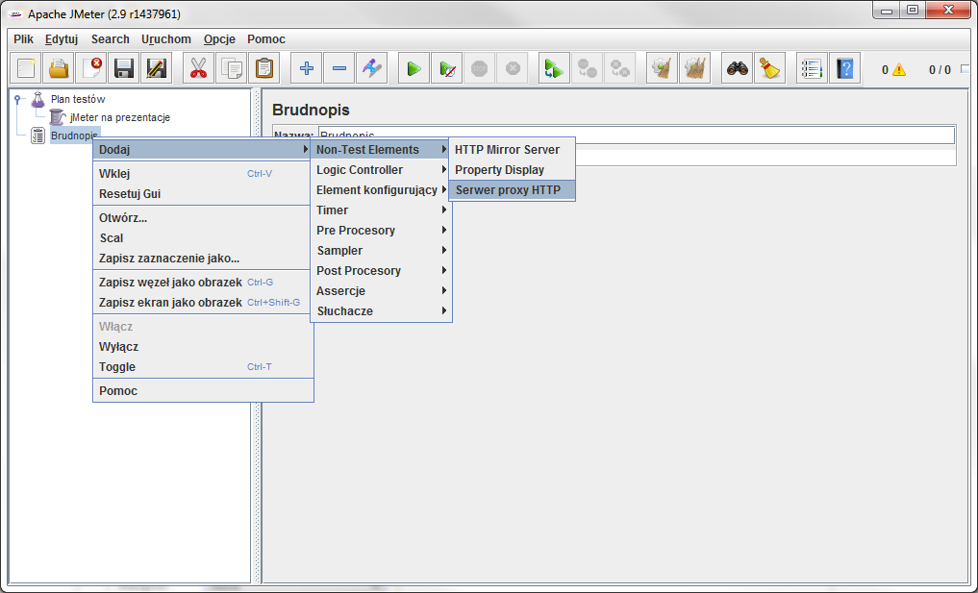Expand Timer submenu
Screen dimensions: 978x593
(x=381, y=210)
